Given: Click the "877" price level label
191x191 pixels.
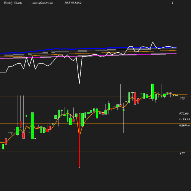Looking at the screenshot, I should pyautogui.click(x=182, y=154).
